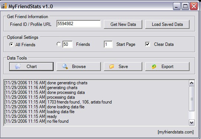Click log line '1703 friends found, 106, artists found'
This screenshot has width=201, height=139.
tap(58, 102)
